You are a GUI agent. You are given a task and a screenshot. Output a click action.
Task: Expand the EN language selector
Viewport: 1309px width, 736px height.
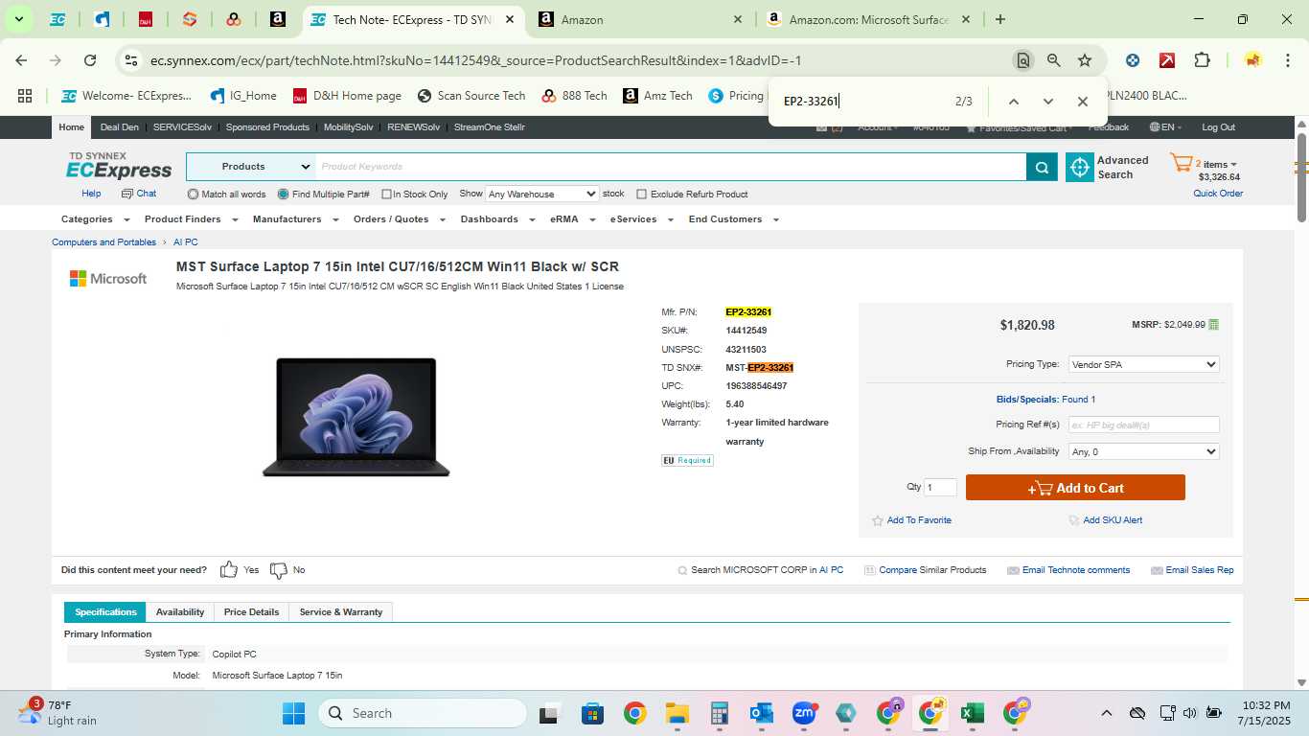1165,127
